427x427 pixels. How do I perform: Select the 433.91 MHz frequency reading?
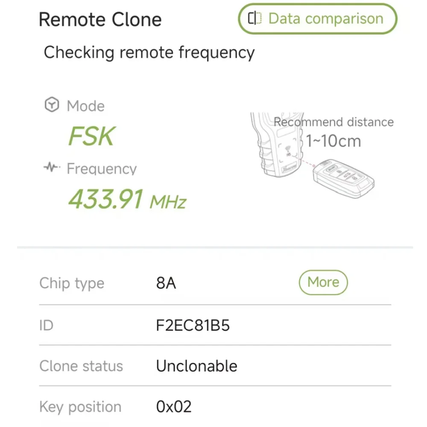[x=127, y=199]
